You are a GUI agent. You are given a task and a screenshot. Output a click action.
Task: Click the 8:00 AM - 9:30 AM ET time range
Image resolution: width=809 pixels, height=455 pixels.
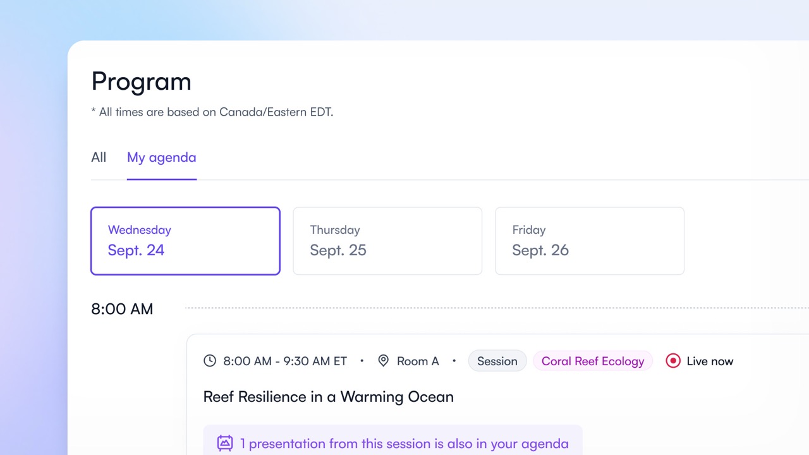click(285, 361)
